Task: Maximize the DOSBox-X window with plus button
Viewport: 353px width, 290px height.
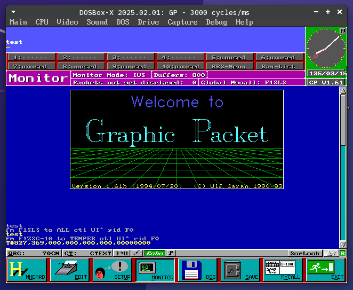Action: pyautogui.click(x=328, y=12)
